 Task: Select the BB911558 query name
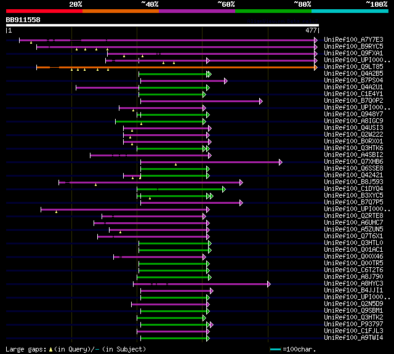click(x=23, y=20)
